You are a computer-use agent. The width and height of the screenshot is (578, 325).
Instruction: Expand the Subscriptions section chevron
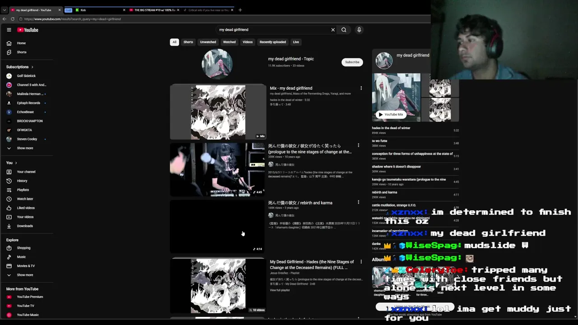(32, 67)
